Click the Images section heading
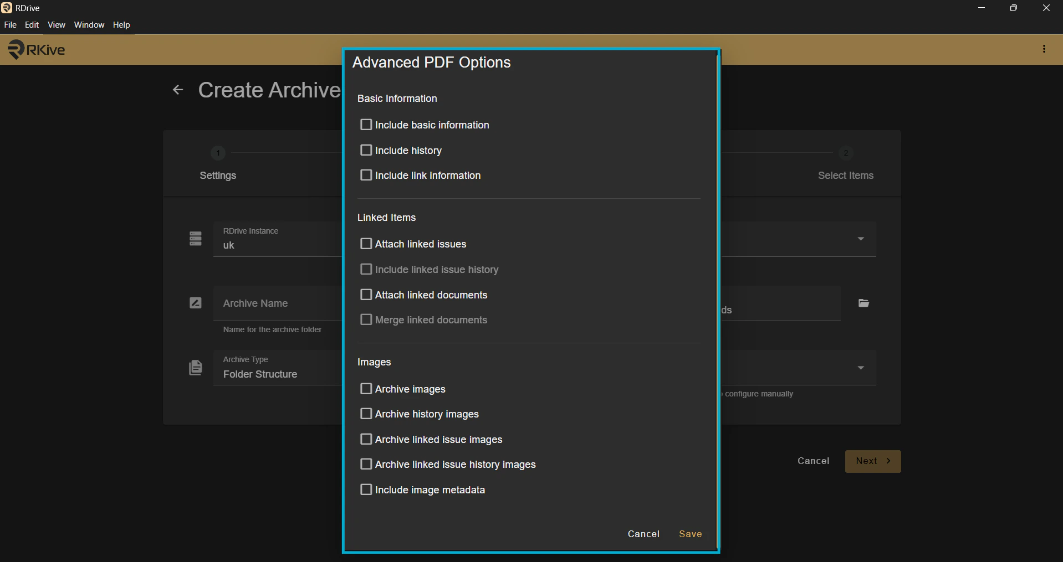This screenshot has width=1063, height=562. [x=374, y=362]
